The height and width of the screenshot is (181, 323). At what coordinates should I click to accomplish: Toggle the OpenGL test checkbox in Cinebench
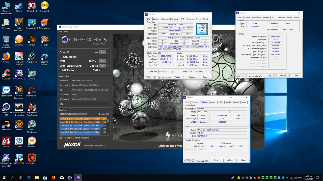pos(108,52)
